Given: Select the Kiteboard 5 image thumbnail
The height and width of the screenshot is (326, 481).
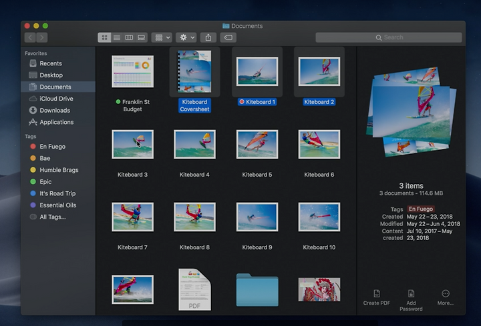Looking at the screenshot, I should [257, 144].
